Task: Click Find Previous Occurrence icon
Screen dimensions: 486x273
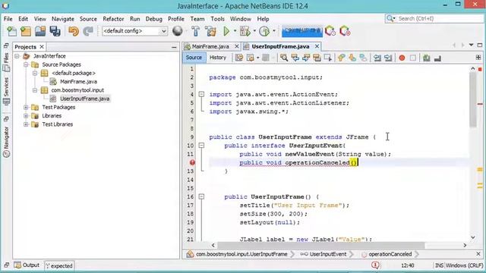Action: (295, 58)
